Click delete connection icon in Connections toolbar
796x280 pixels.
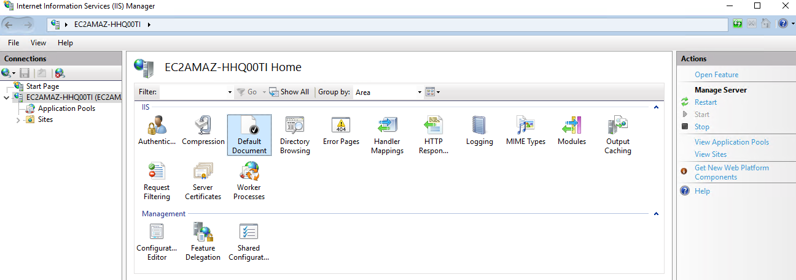60,73
